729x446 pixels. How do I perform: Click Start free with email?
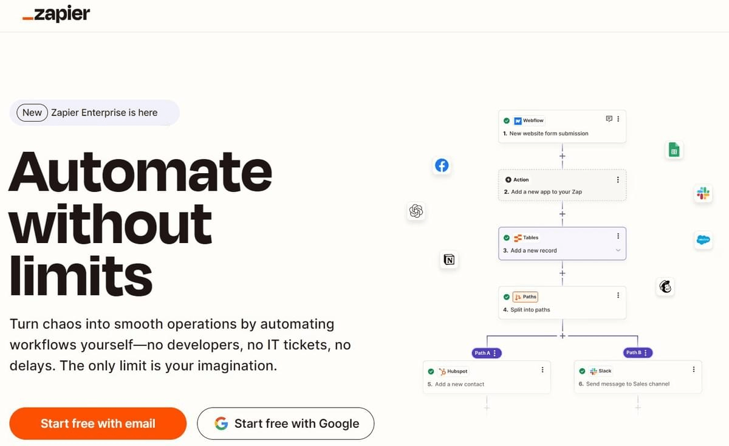(x=97, y=423)
